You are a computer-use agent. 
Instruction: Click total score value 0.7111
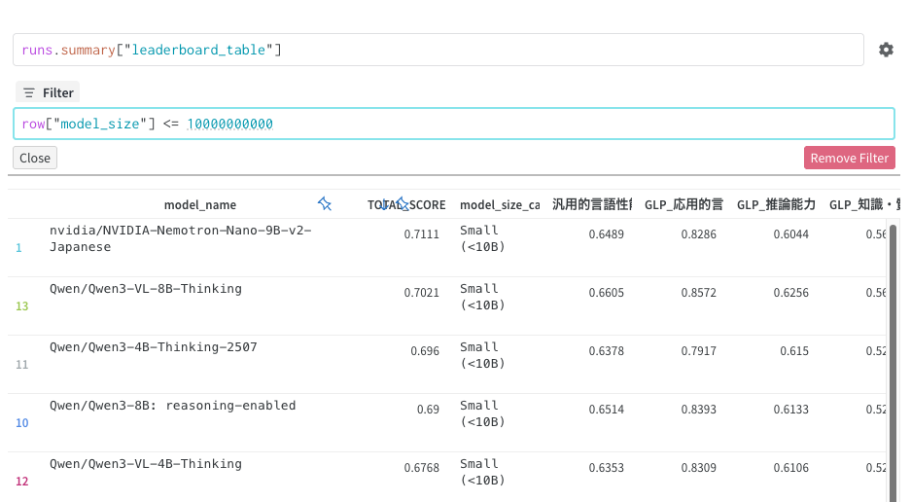coord(421,233)
